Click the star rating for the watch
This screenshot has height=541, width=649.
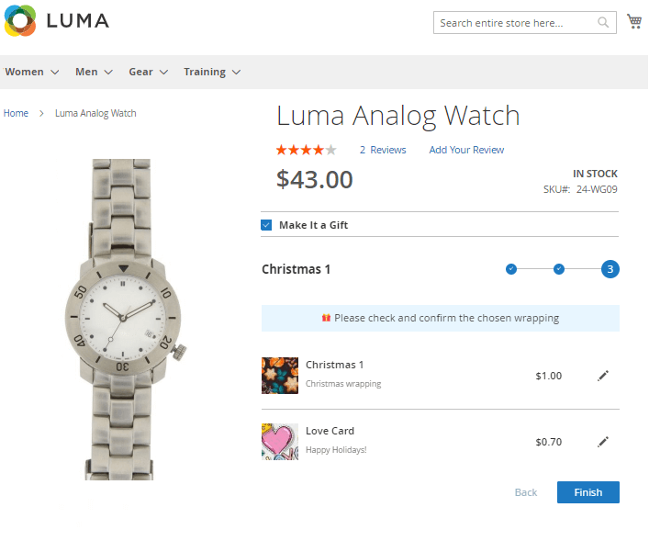pos(307,150)
